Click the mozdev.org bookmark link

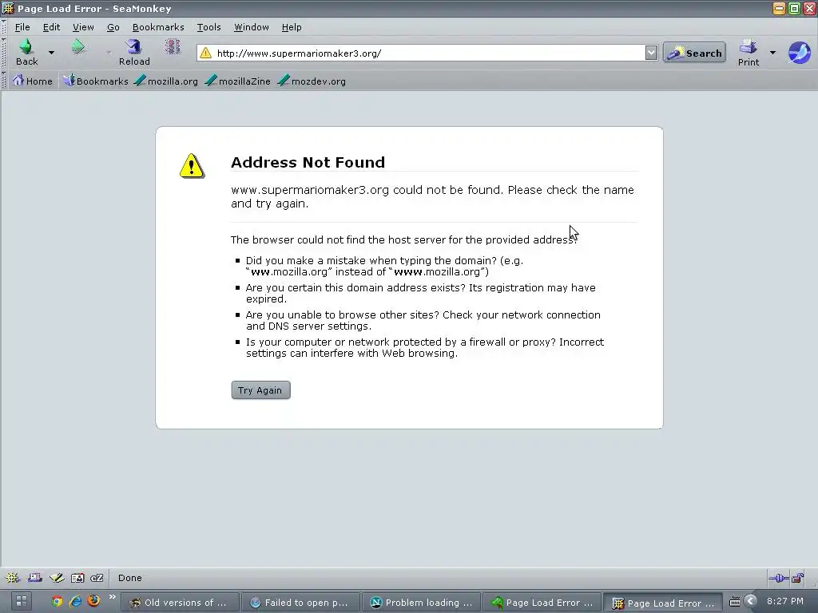[x=312, y=81]
